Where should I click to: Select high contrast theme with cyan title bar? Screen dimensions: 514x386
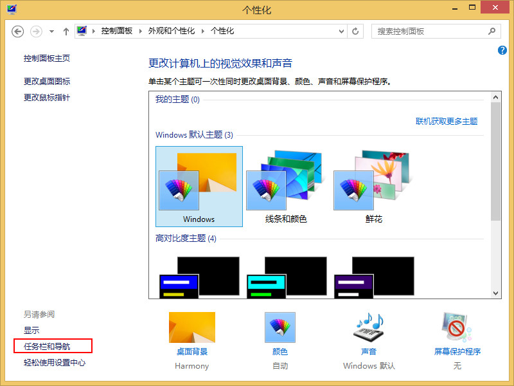[x=286, y=278]
